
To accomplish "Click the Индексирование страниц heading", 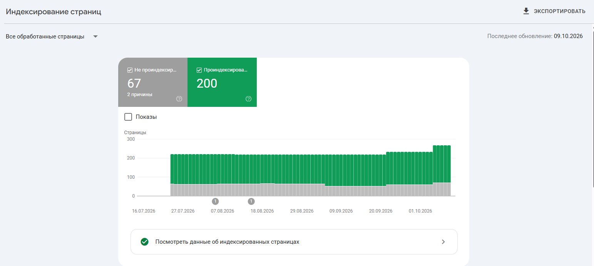I will [54, 12].
